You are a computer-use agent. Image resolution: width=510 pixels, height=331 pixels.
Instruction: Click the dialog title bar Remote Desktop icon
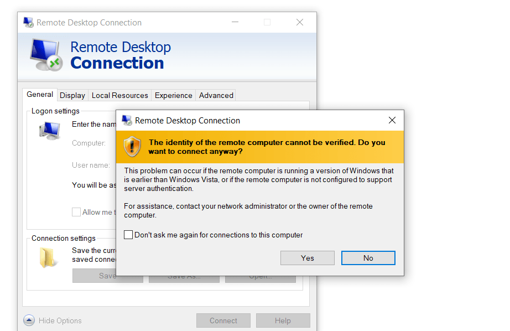pos(127,121)
